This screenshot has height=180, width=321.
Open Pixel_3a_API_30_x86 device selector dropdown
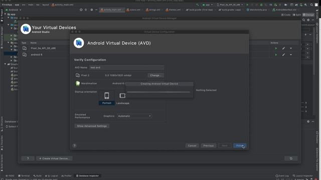pyautogui.click(x=230, y=4)
